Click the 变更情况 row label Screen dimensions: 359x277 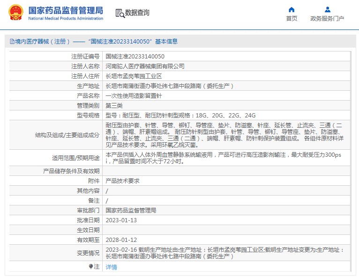(x=88, y=253)
